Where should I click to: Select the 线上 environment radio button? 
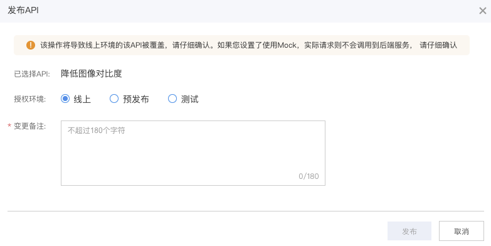coord(65,99)
